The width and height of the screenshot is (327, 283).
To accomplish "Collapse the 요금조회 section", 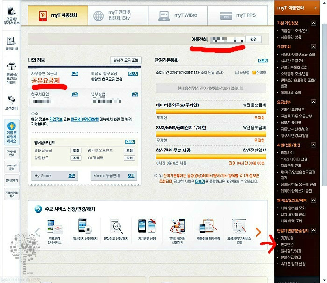I will [x=313, y=47].
